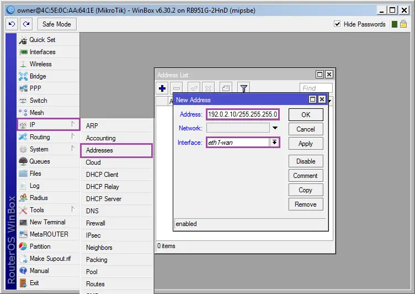Screen dimensions: 415x294
Task: Uncheck the Hide Passwords checkbox
Action: [337, 24]
